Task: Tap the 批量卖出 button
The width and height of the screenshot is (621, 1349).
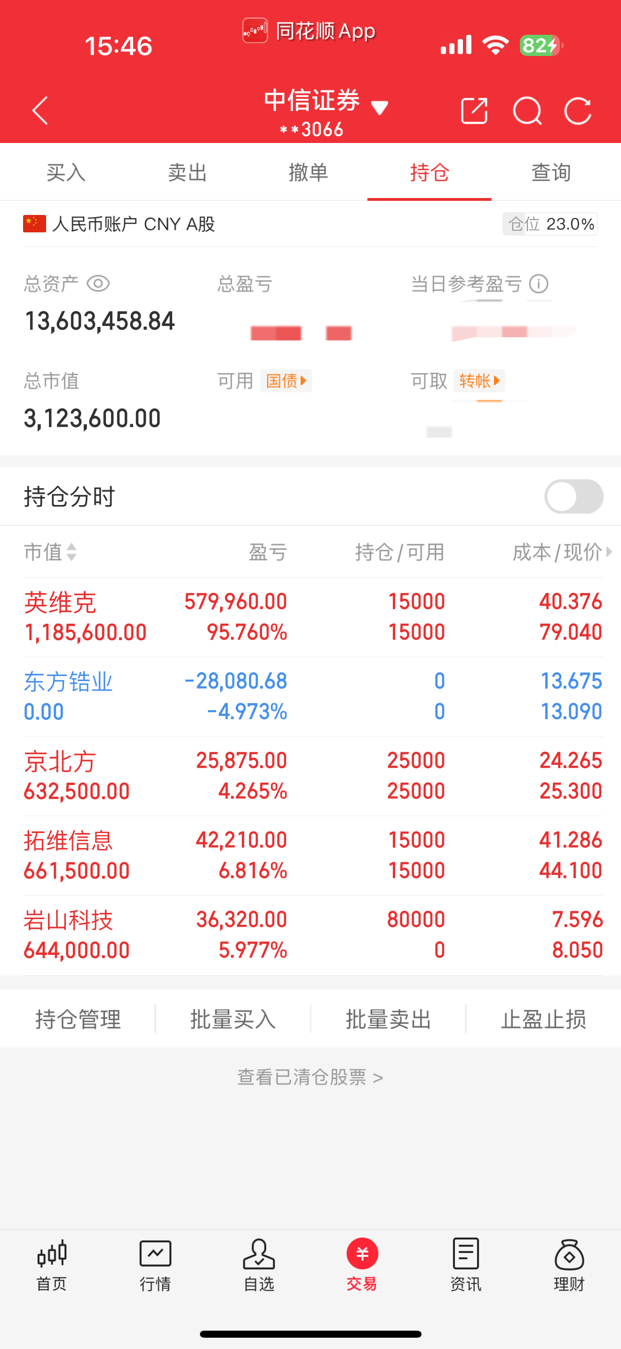Action: [x=388, y=1019]
